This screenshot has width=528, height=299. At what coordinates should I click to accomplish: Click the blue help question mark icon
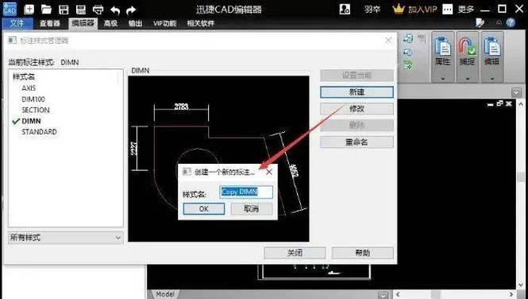tap(511, 22)
